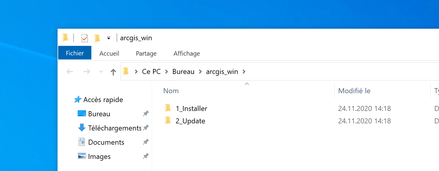Click the Back navigation arrow
Screen dimensions: 439x171
point(70,72)
